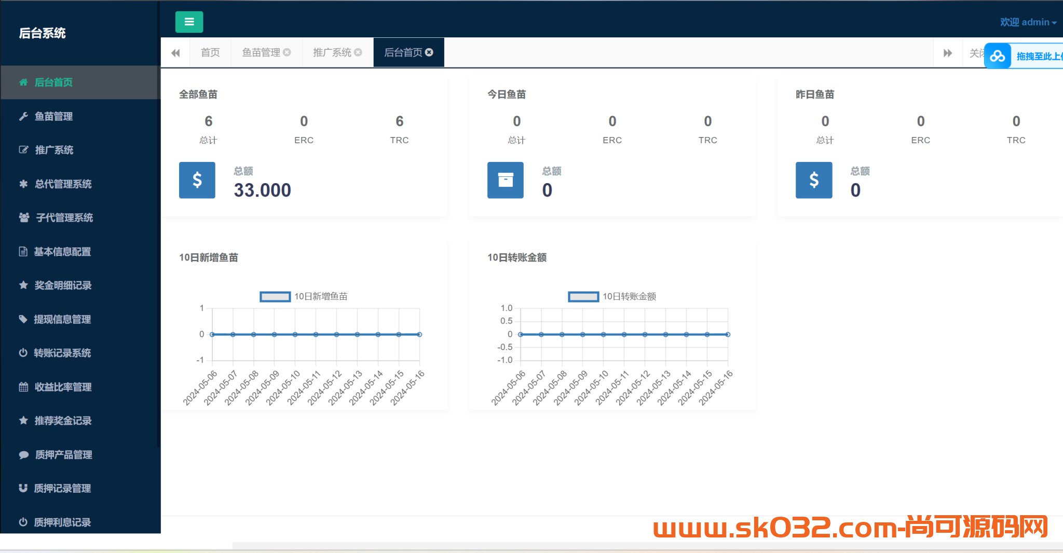Go to 质押产品管理 menu item

80,454
